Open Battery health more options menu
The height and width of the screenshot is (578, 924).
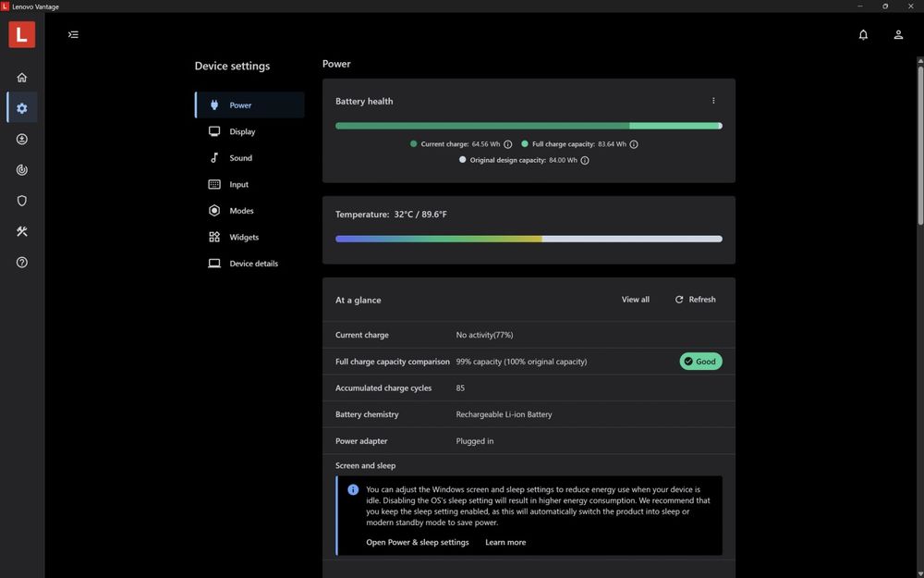pyautogui.click(x=713, y=101)
